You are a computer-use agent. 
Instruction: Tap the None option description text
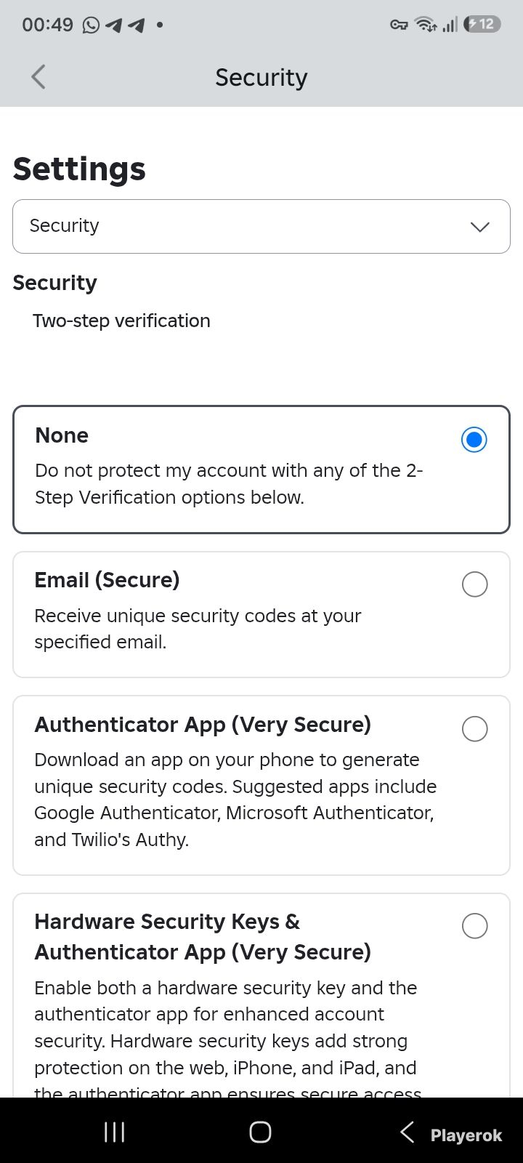(x=229, y=484)
